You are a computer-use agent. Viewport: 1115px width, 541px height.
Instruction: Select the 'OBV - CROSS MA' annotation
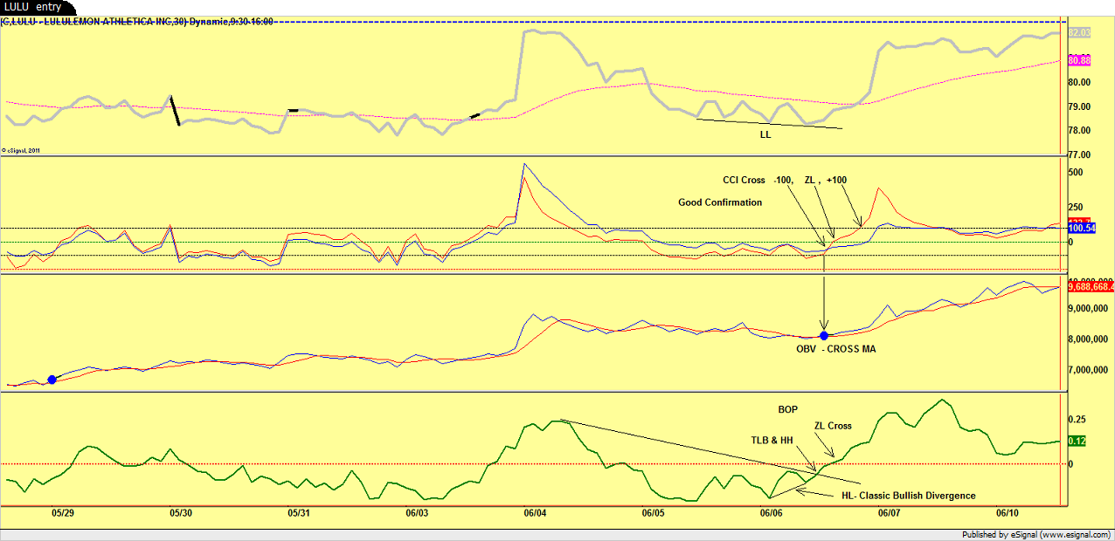point(835,348)
